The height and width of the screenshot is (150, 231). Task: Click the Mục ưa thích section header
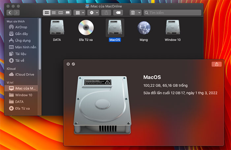pyautogui.click(x=16, y=21)
